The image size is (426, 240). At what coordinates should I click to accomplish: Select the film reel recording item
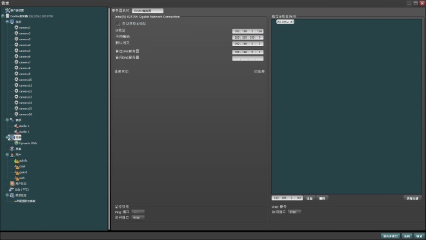click(x=12, y=149)
